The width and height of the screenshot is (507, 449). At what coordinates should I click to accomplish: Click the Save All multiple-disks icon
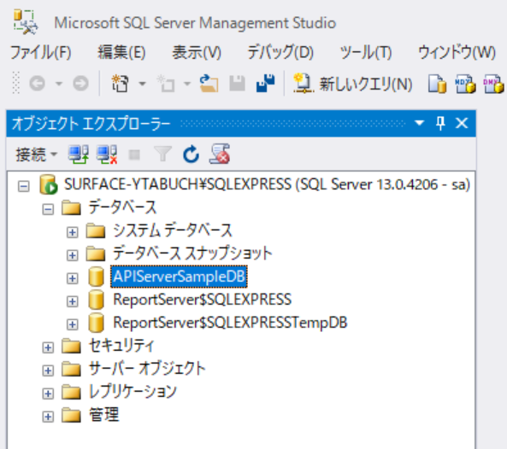point(265,84)
